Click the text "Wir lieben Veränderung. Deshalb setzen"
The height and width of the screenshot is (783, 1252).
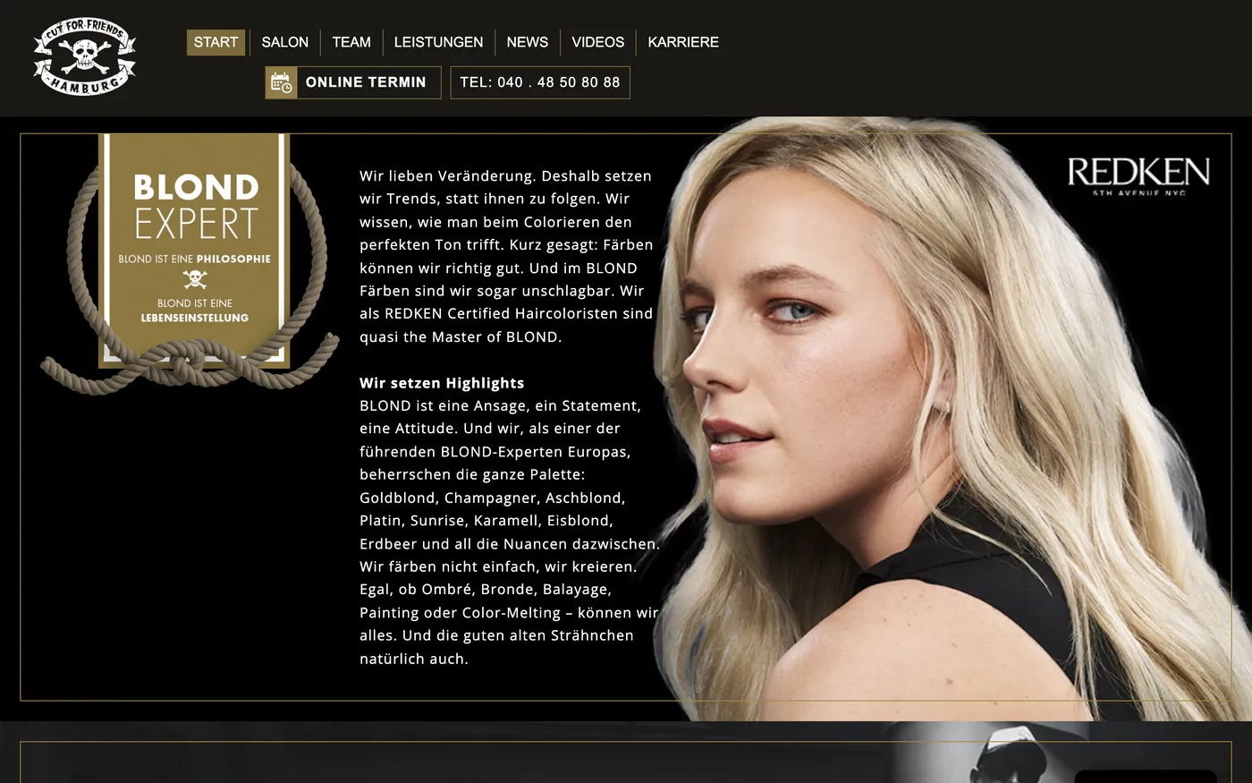[505, 176]
